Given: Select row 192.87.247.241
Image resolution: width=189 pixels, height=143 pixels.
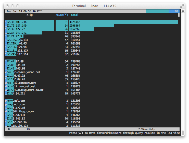Looking at the screenshot, I should coord(92,33).
